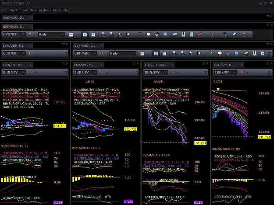The height and width of the screenshot is (205, 274).
Task: Open the File menu
Action: [4, 10]
